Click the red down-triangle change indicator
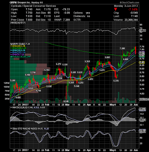The height and width of the screenshot is (152, 149). 116,9
